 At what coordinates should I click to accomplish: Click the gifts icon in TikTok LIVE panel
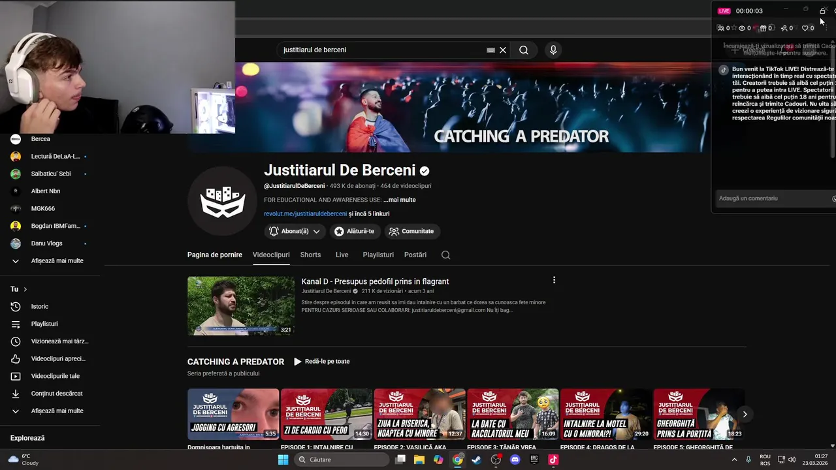click(763, 28)
